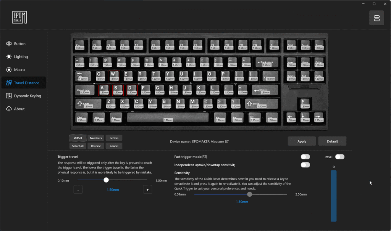
Task: Select the W key on the keyboard
Action: [114, 76]
